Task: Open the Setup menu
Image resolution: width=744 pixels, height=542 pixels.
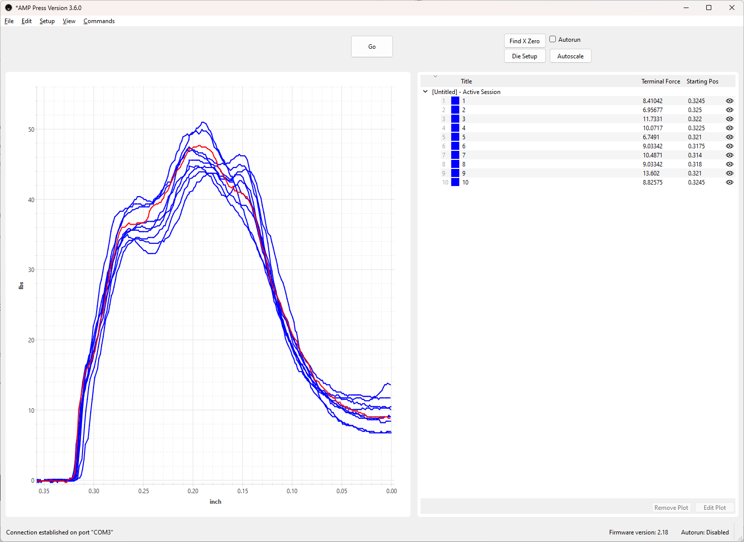Action: click(47, 21)
